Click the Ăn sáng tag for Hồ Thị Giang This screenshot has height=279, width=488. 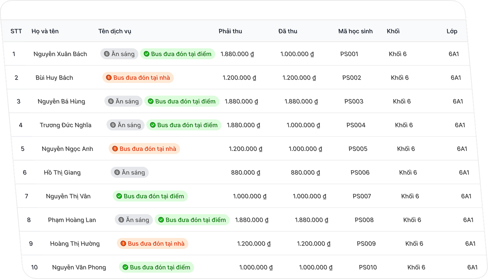click(130, 173)
